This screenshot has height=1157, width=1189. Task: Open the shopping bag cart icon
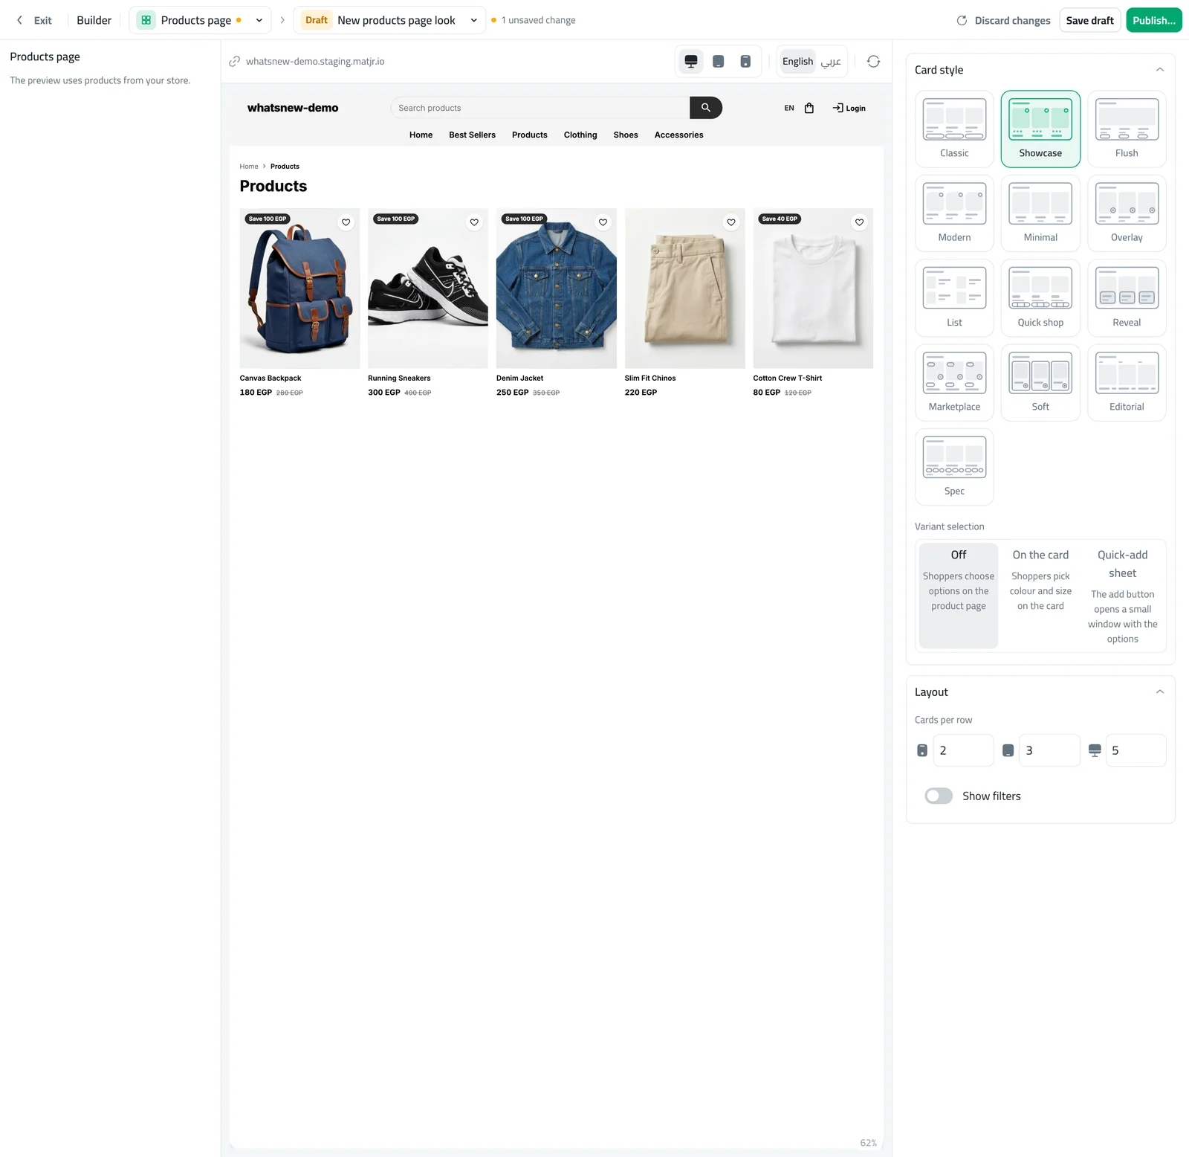[809, 108]
